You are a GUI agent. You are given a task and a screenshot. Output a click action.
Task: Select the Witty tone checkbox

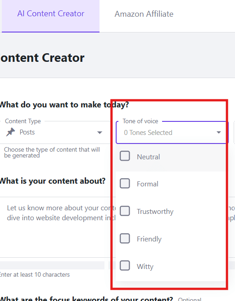click(125, 265)
